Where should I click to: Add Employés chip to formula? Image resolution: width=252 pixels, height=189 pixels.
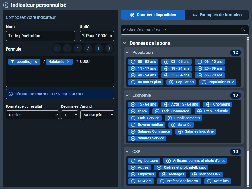142,174
